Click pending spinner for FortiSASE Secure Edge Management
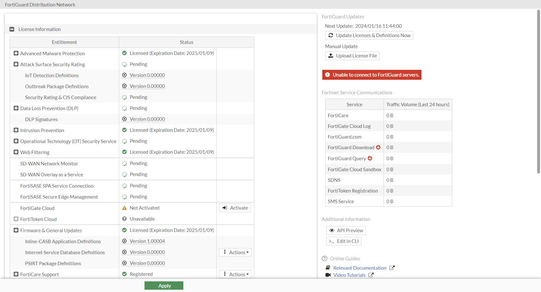Screen dimensions: 541x292 124,197
